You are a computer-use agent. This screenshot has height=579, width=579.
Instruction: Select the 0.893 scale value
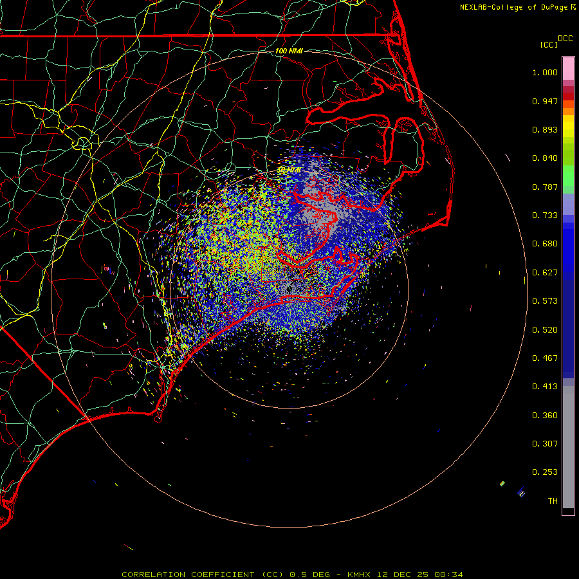coord(545,129)
